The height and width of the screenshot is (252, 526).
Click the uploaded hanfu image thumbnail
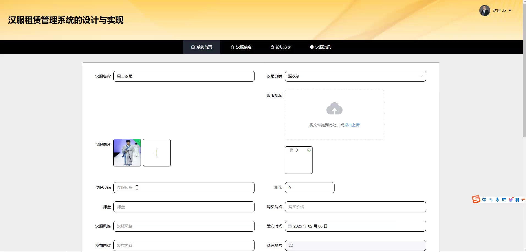[x=127, y=153]
